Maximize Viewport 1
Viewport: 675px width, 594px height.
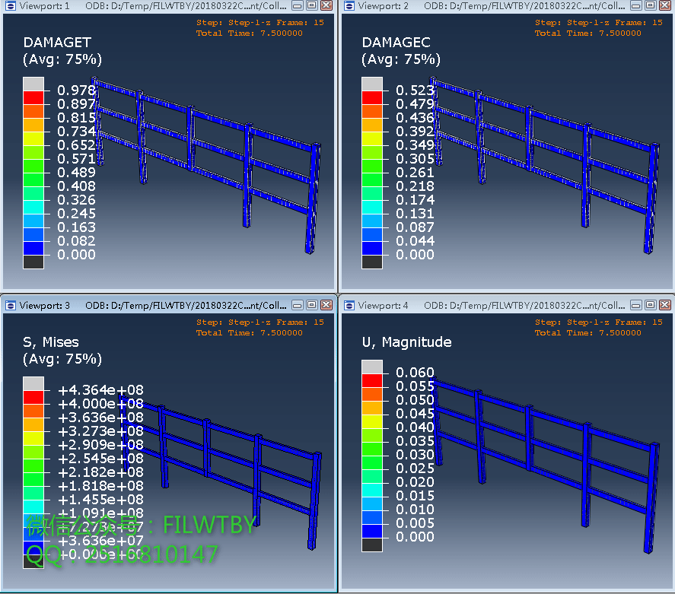click(x=312, y=5)
